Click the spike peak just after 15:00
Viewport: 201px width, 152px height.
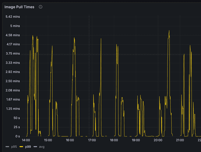(x=52, y=46)
